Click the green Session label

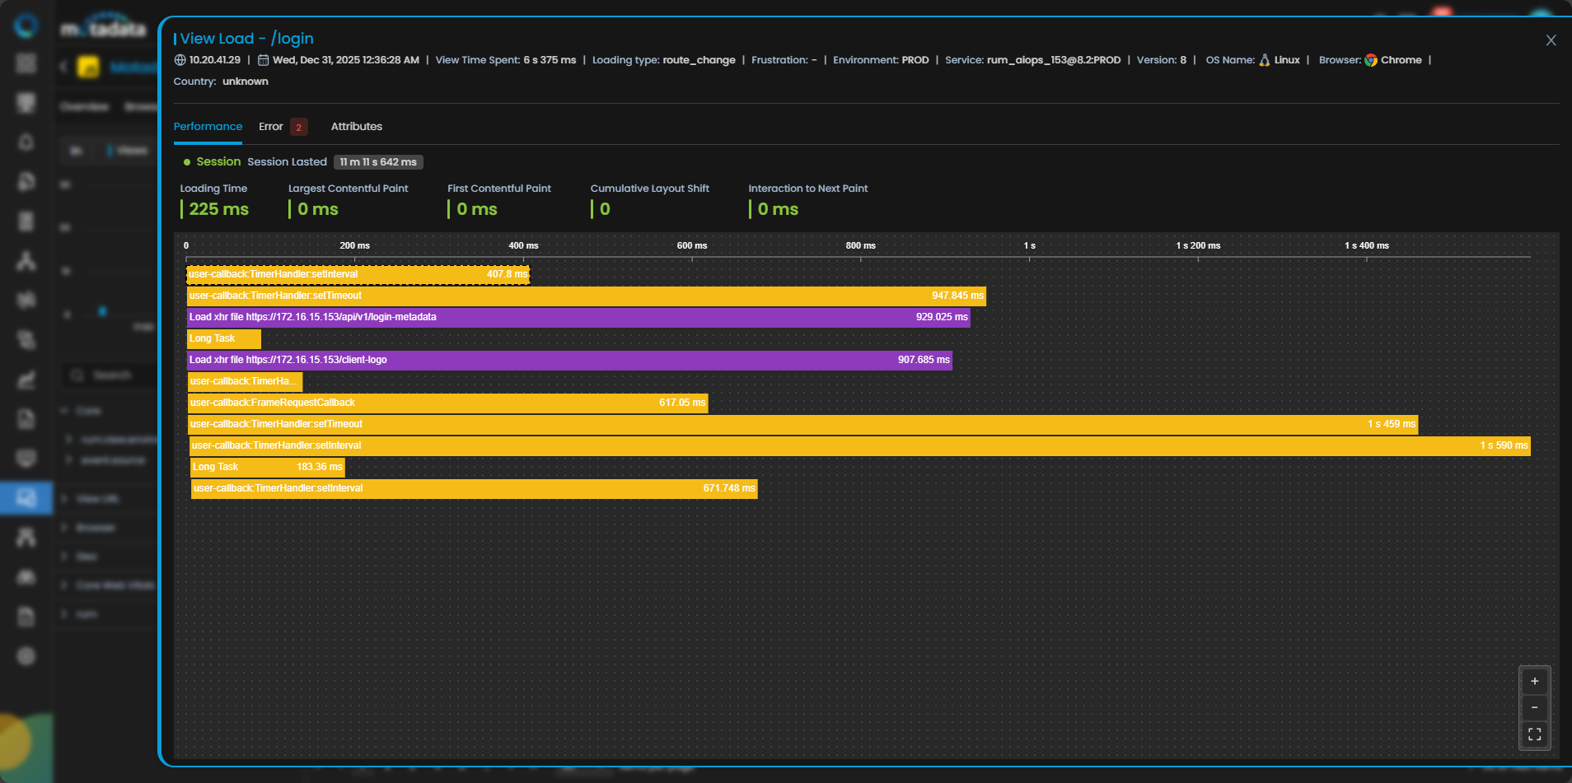[218, 162]
